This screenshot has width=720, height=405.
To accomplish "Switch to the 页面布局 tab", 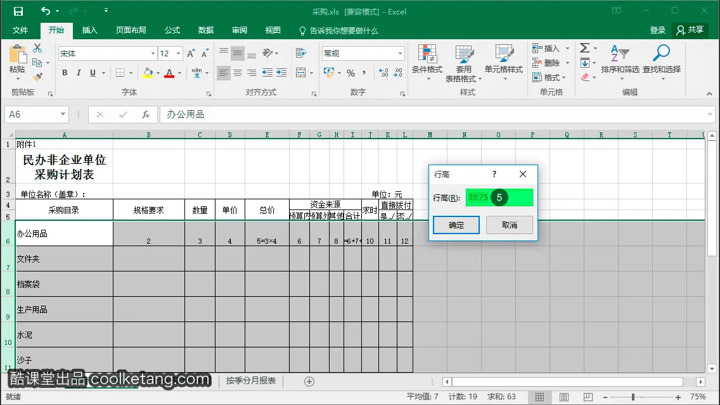I will (131, 30).
